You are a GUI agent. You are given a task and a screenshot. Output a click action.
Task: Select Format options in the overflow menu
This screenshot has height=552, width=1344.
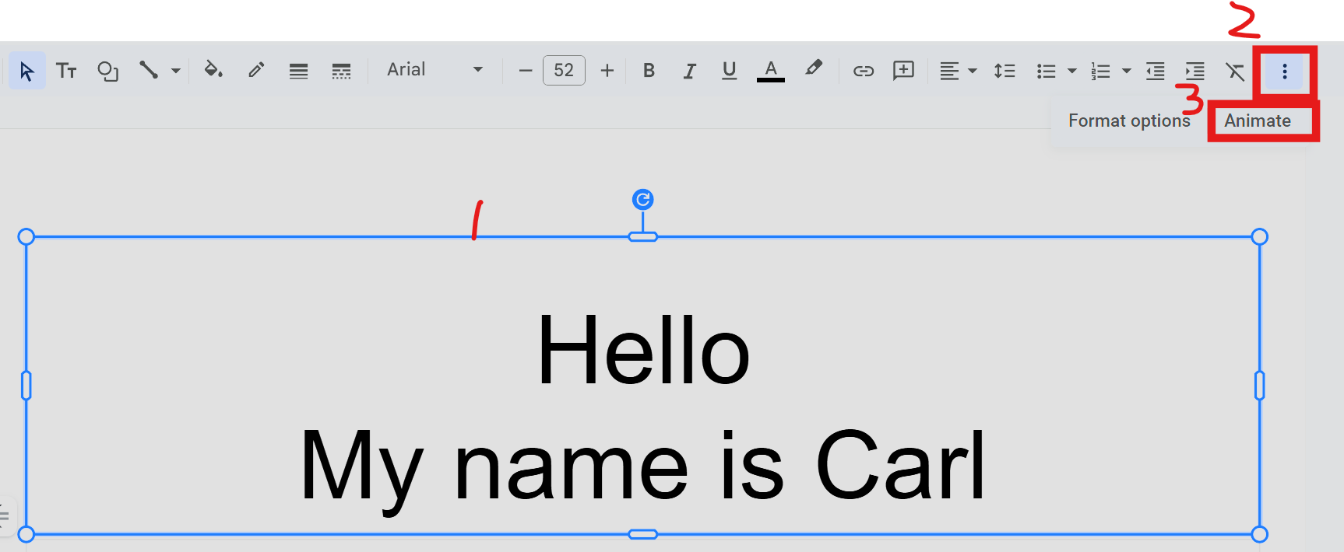pyautogui.click(x=1129, y=121)
